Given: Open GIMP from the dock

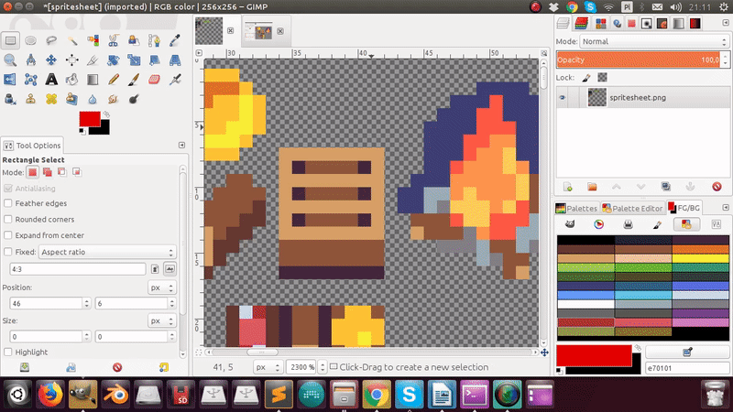Looking at the screenshot, I should pyautogui.click(x=82, y=395).
